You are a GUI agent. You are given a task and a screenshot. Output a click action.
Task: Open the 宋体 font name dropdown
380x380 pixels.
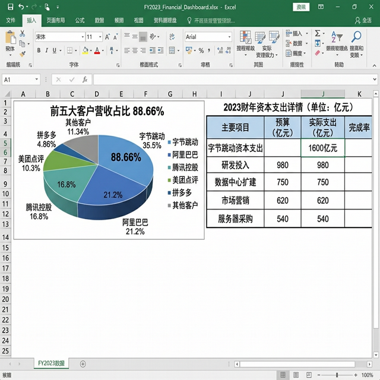[81, 37]
